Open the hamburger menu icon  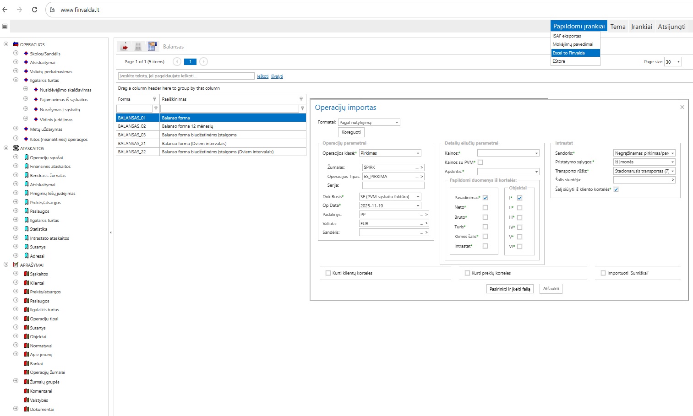tap(5, 27)
